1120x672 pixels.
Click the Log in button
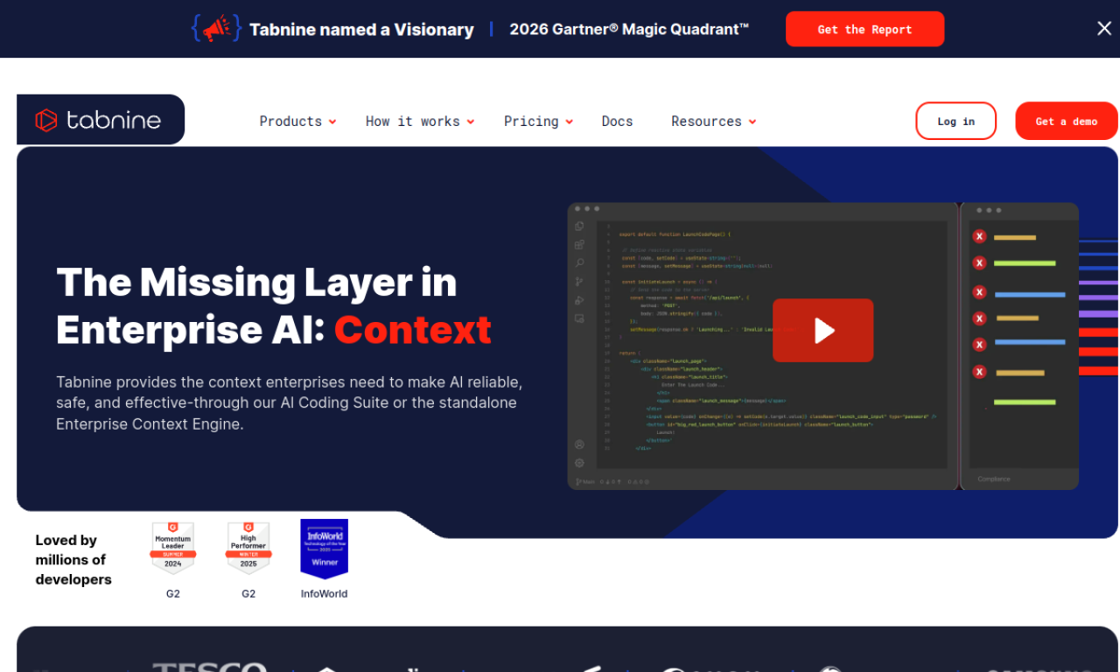click(x=955, y=121)
